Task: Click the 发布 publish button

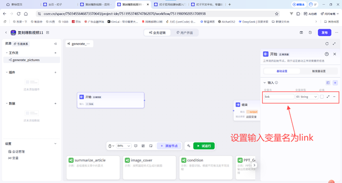Action: click(x=324, y=33)
